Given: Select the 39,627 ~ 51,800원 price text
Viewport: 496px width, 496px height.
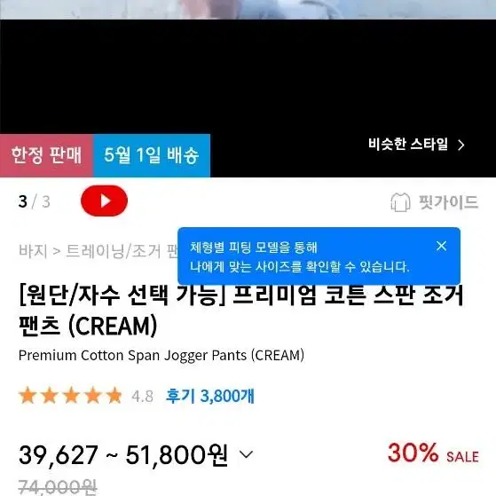Looking at the screenshot, I should click(x=123, y=455).
